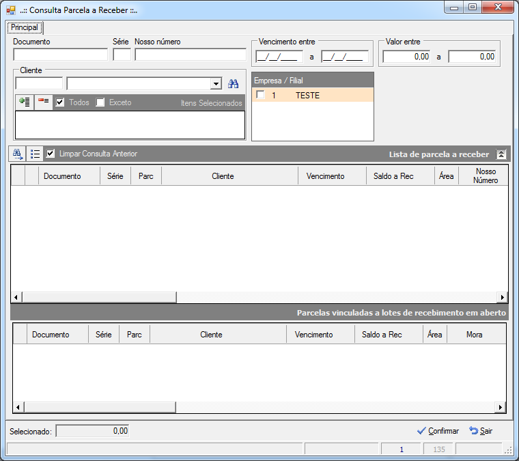
Task: Click the Itens Selecionados label
Action: (211, 103)
